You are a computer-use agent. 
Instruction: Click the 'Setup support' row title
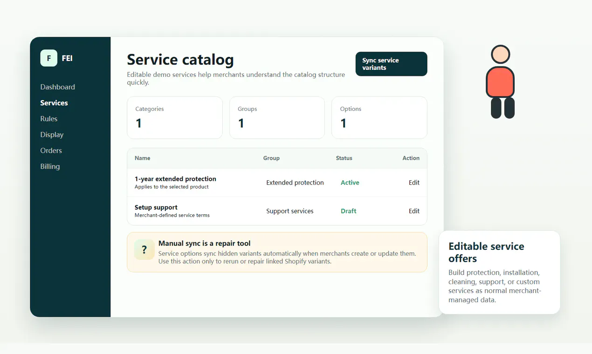click(156, 207)
